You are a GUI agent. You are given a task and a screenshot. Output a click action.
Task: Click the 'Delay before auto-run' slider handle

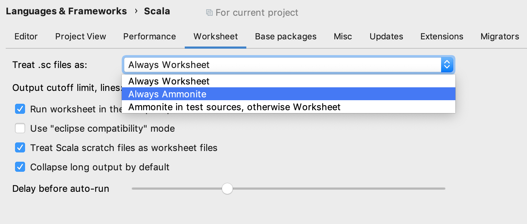pos(227,189)
